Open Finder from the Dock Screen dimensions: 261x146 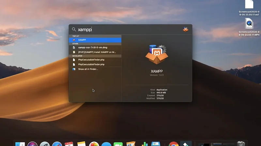coord(20,144)
